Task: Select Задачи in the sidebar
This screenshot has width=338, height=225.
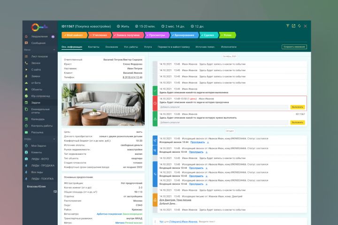Action: pos(36,103)
